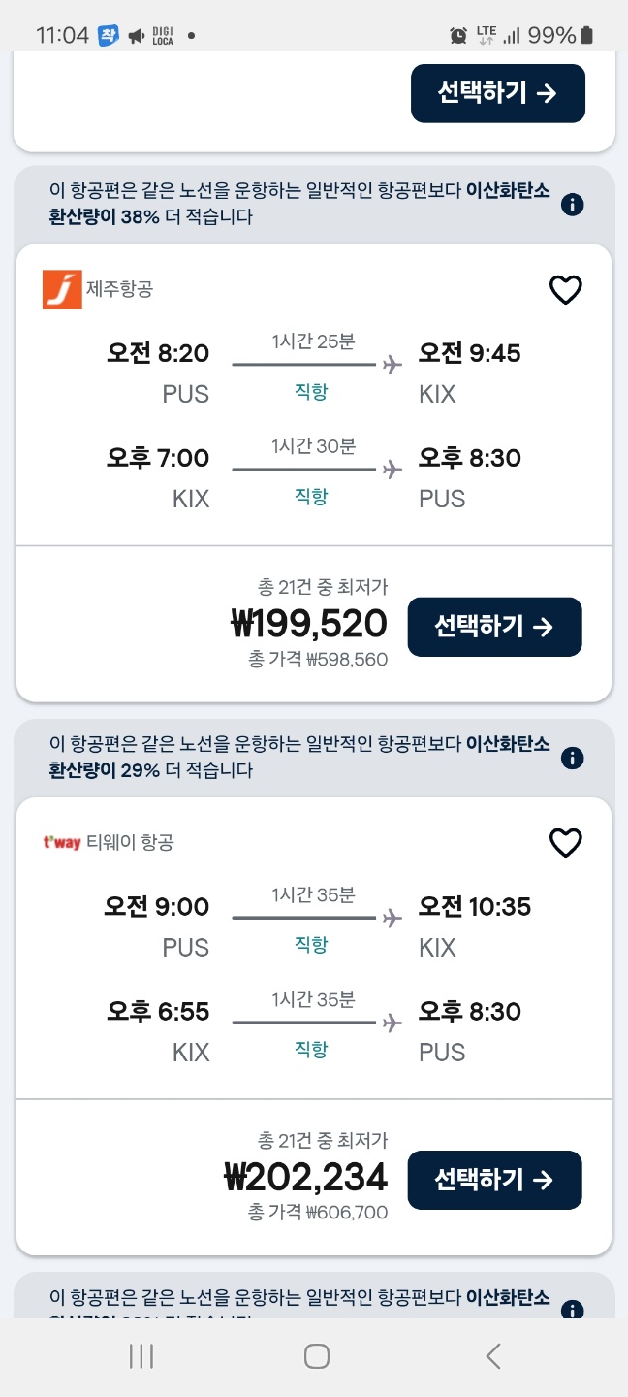628x1397 pixels.
Task: Favorite the Jeju Air flight with heart
Action: pyautogui.click(x=565, y=290)
